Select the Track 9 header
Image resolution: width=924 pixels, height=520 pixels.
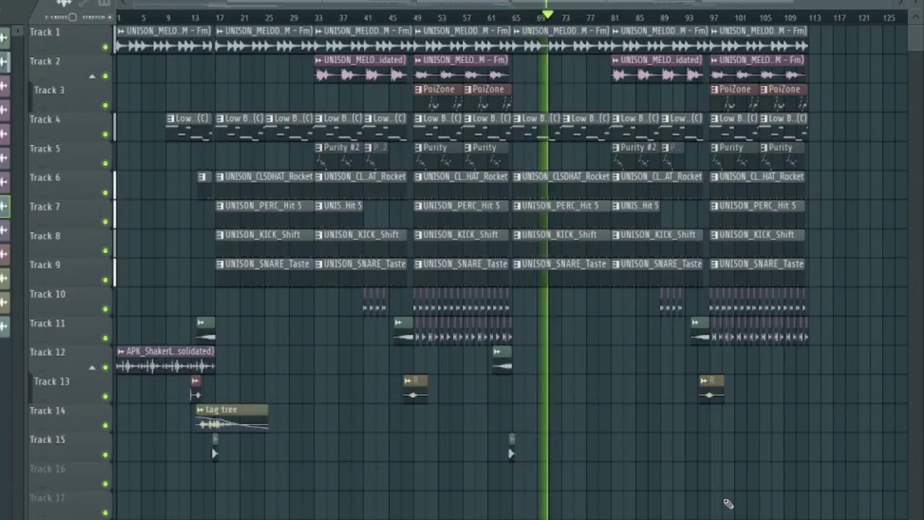click(71, 272)
